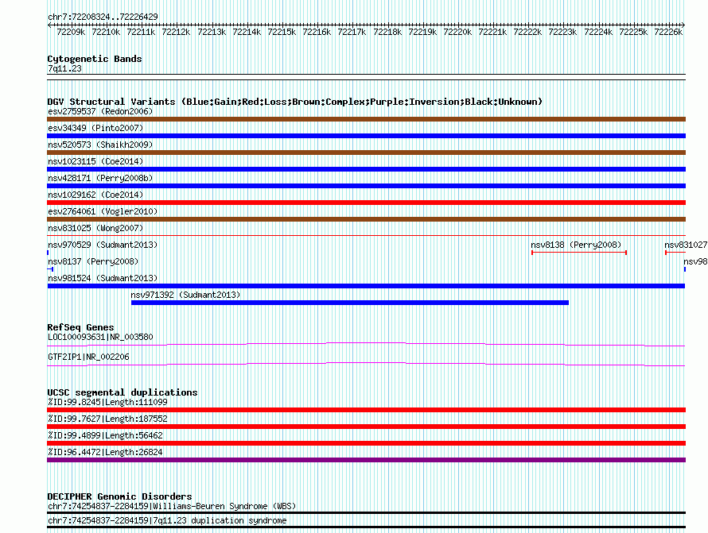Viewport: 708px width, 533px height.
Task: Select the esv34349 (Pinto2007) label
Action: (95, 128)
